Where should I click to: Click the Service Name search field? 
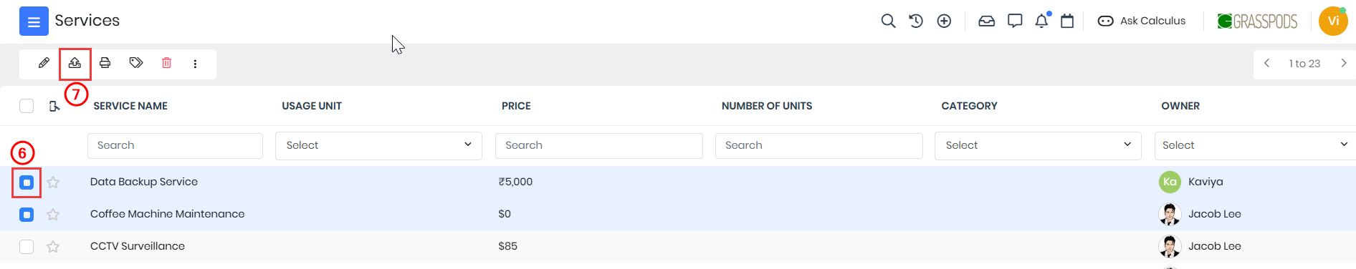(175, 145)
